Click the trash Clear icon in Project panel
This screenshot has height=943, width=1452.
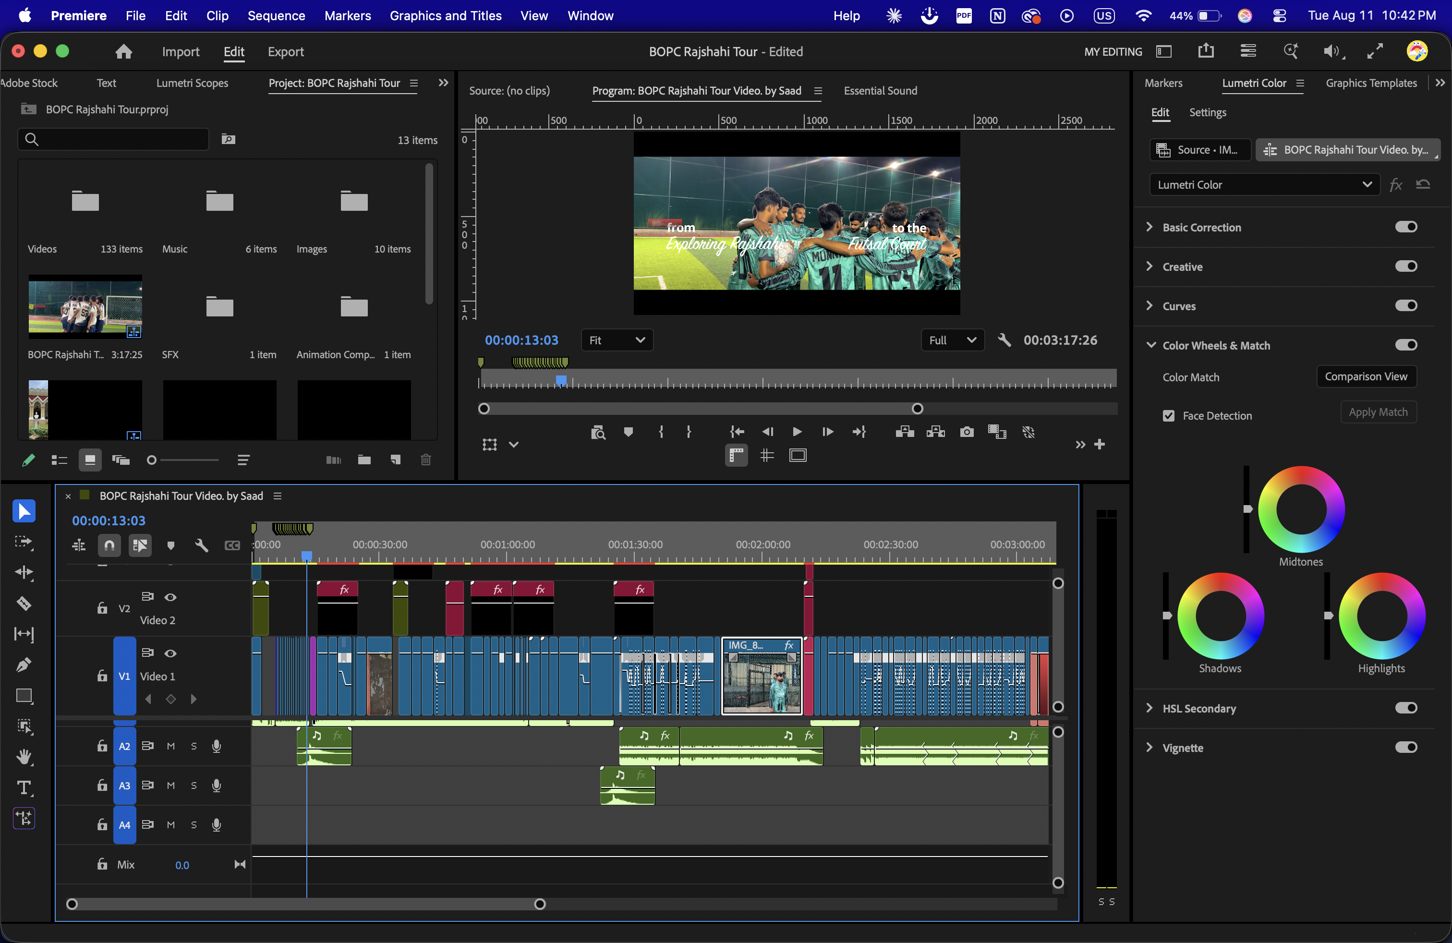[426, 460]
